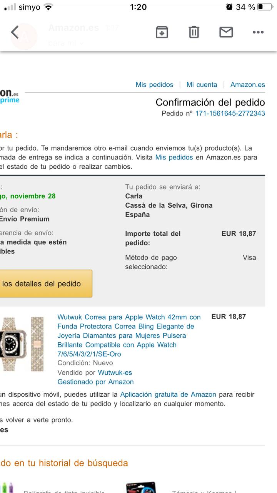This screenshot has height=493, width=277.
Task: Open the 'Mis pedidos' header link
Action: pos(154,85)
